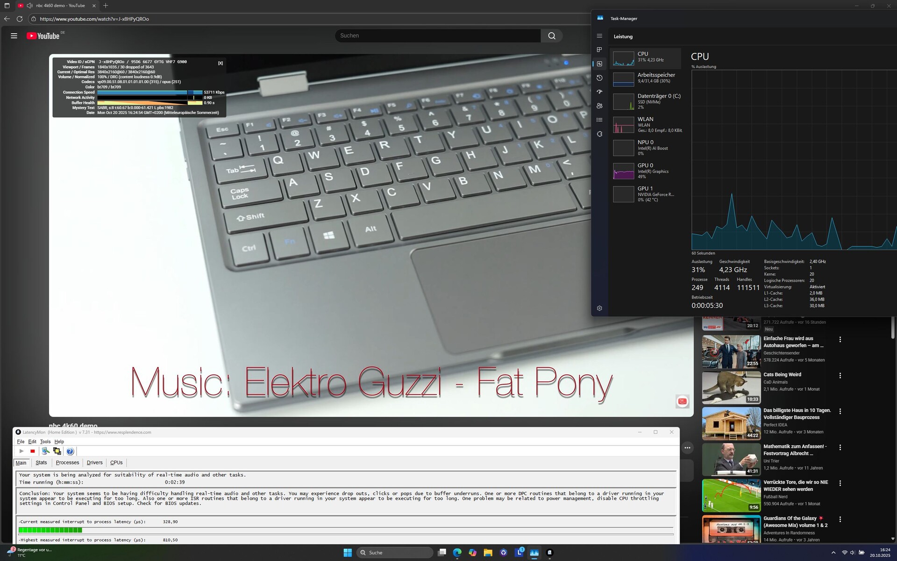Open the LatencyMon help icon in the toolbar
897x561 pixels.
coord(70,451)
